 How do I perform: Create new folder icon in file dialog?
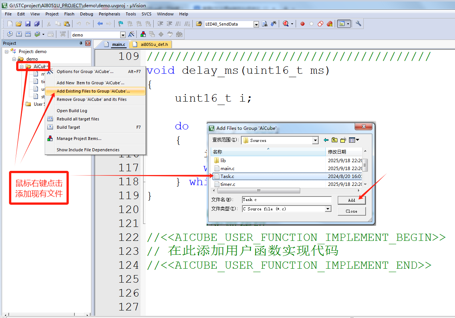point(343,140)
